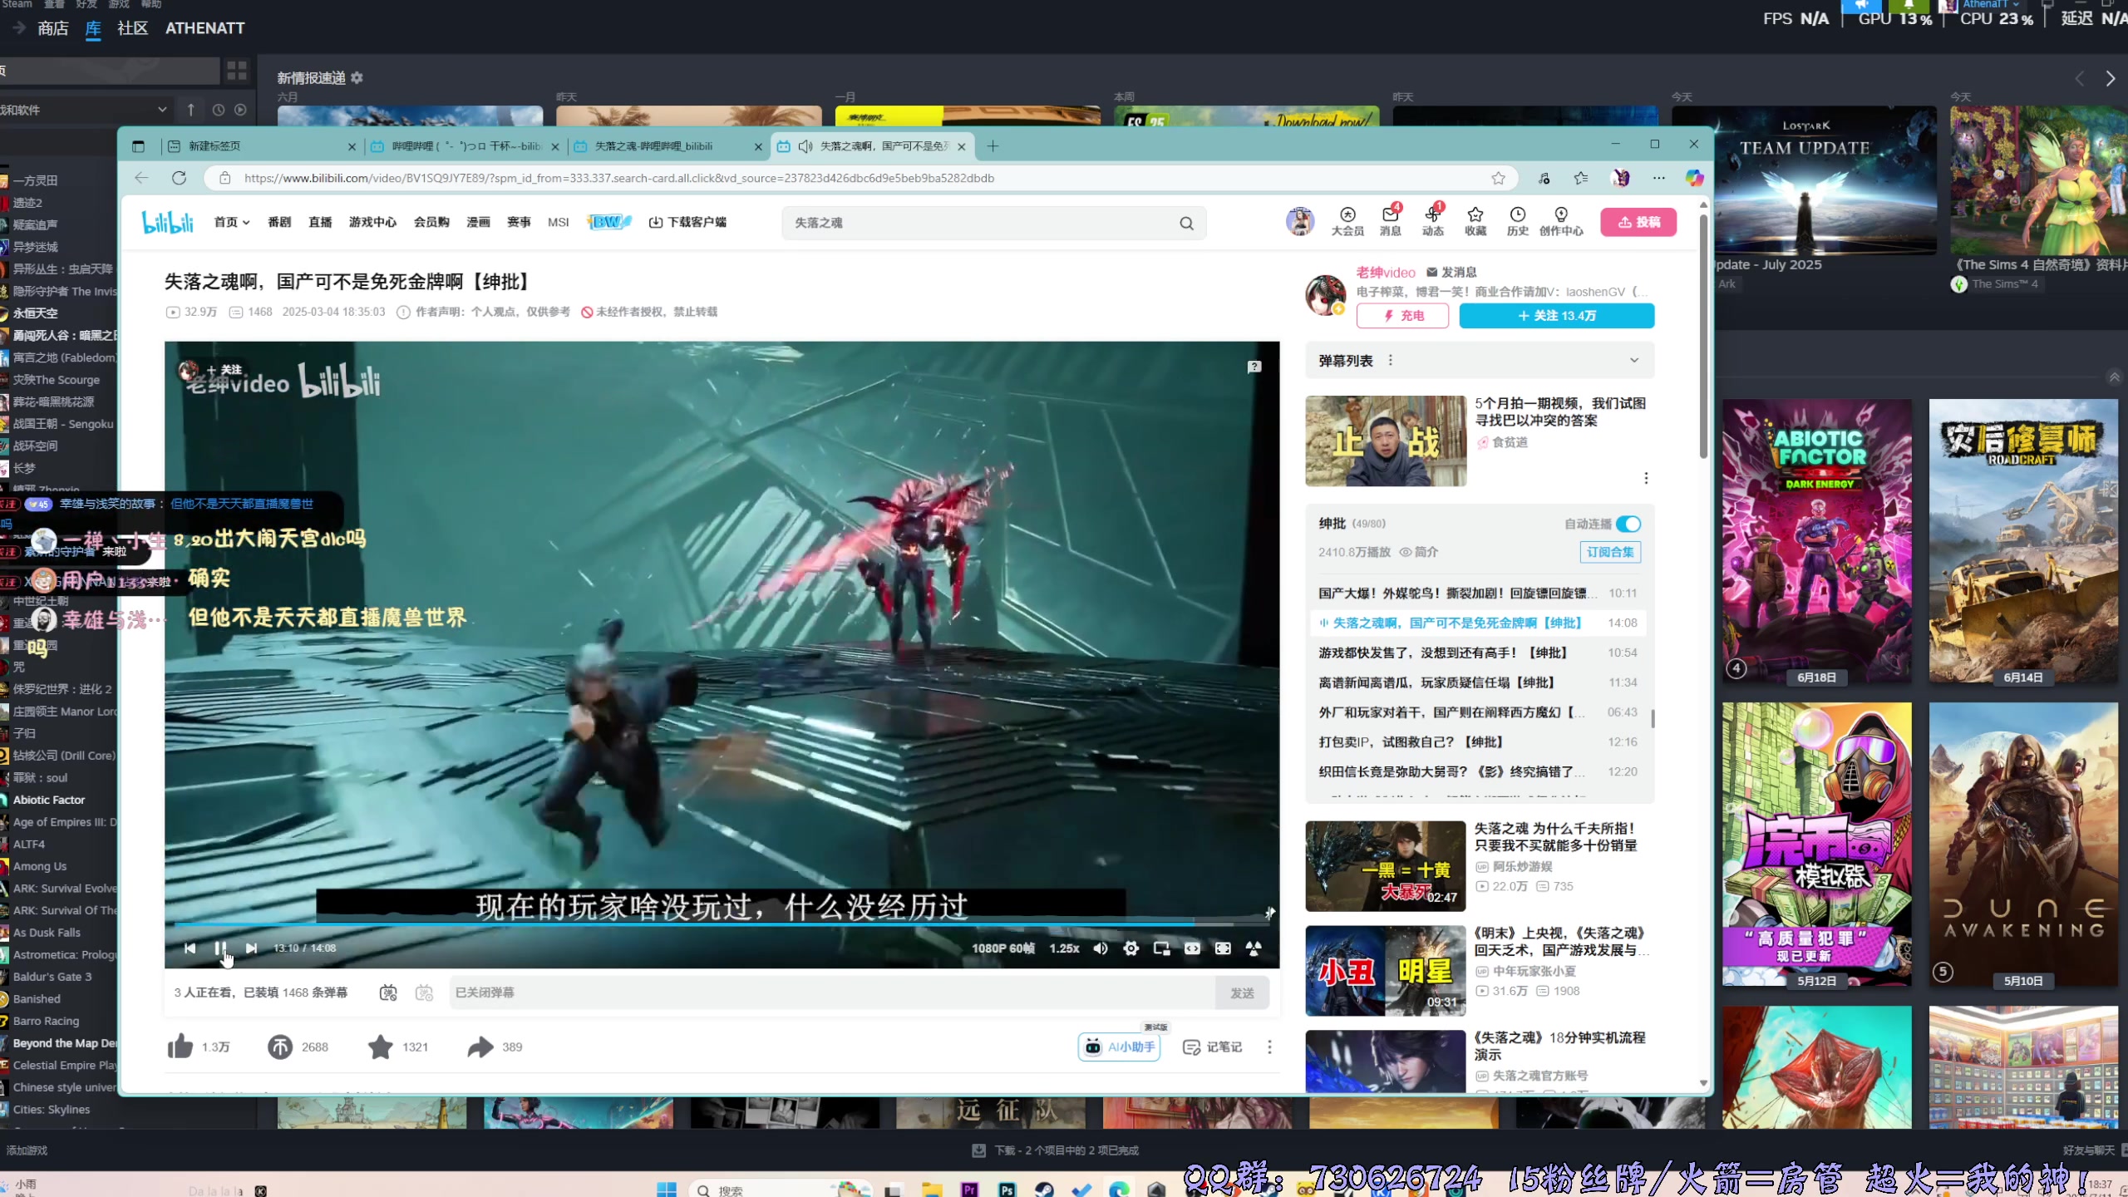
Task: Expand Steam library filter dropdown chevron
Action: [x=162, y=110]
